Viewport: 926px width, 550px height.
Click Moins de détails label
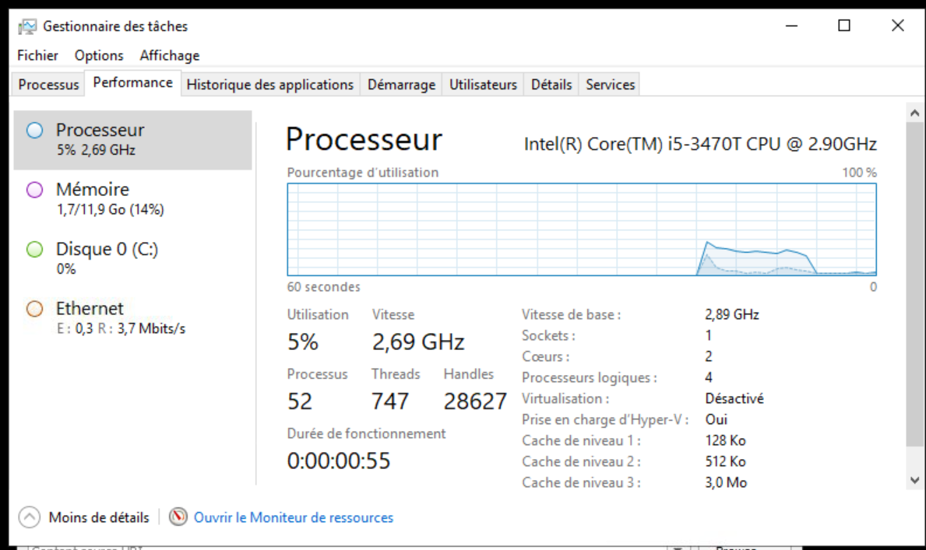pyautogui.click(x=99, y=517)
